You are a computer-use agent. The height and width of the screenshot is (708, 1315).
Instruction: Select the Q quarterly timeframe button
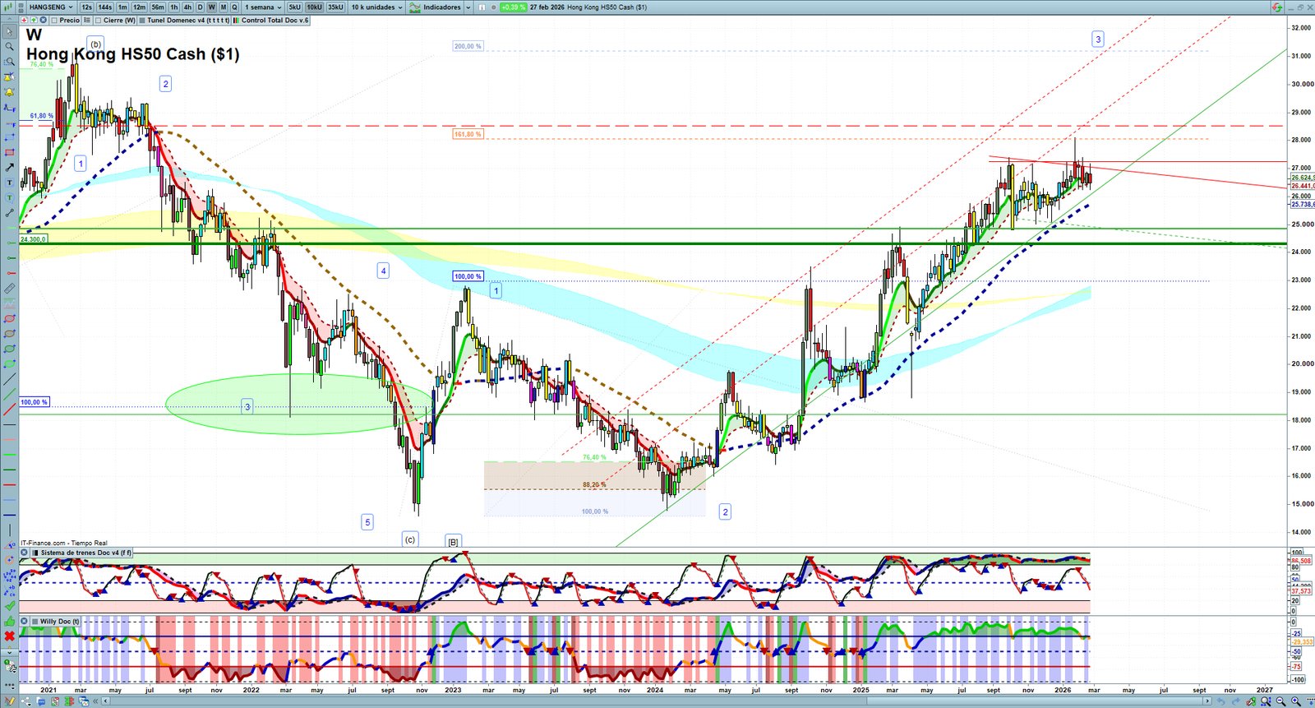click(x=234, y=7)
